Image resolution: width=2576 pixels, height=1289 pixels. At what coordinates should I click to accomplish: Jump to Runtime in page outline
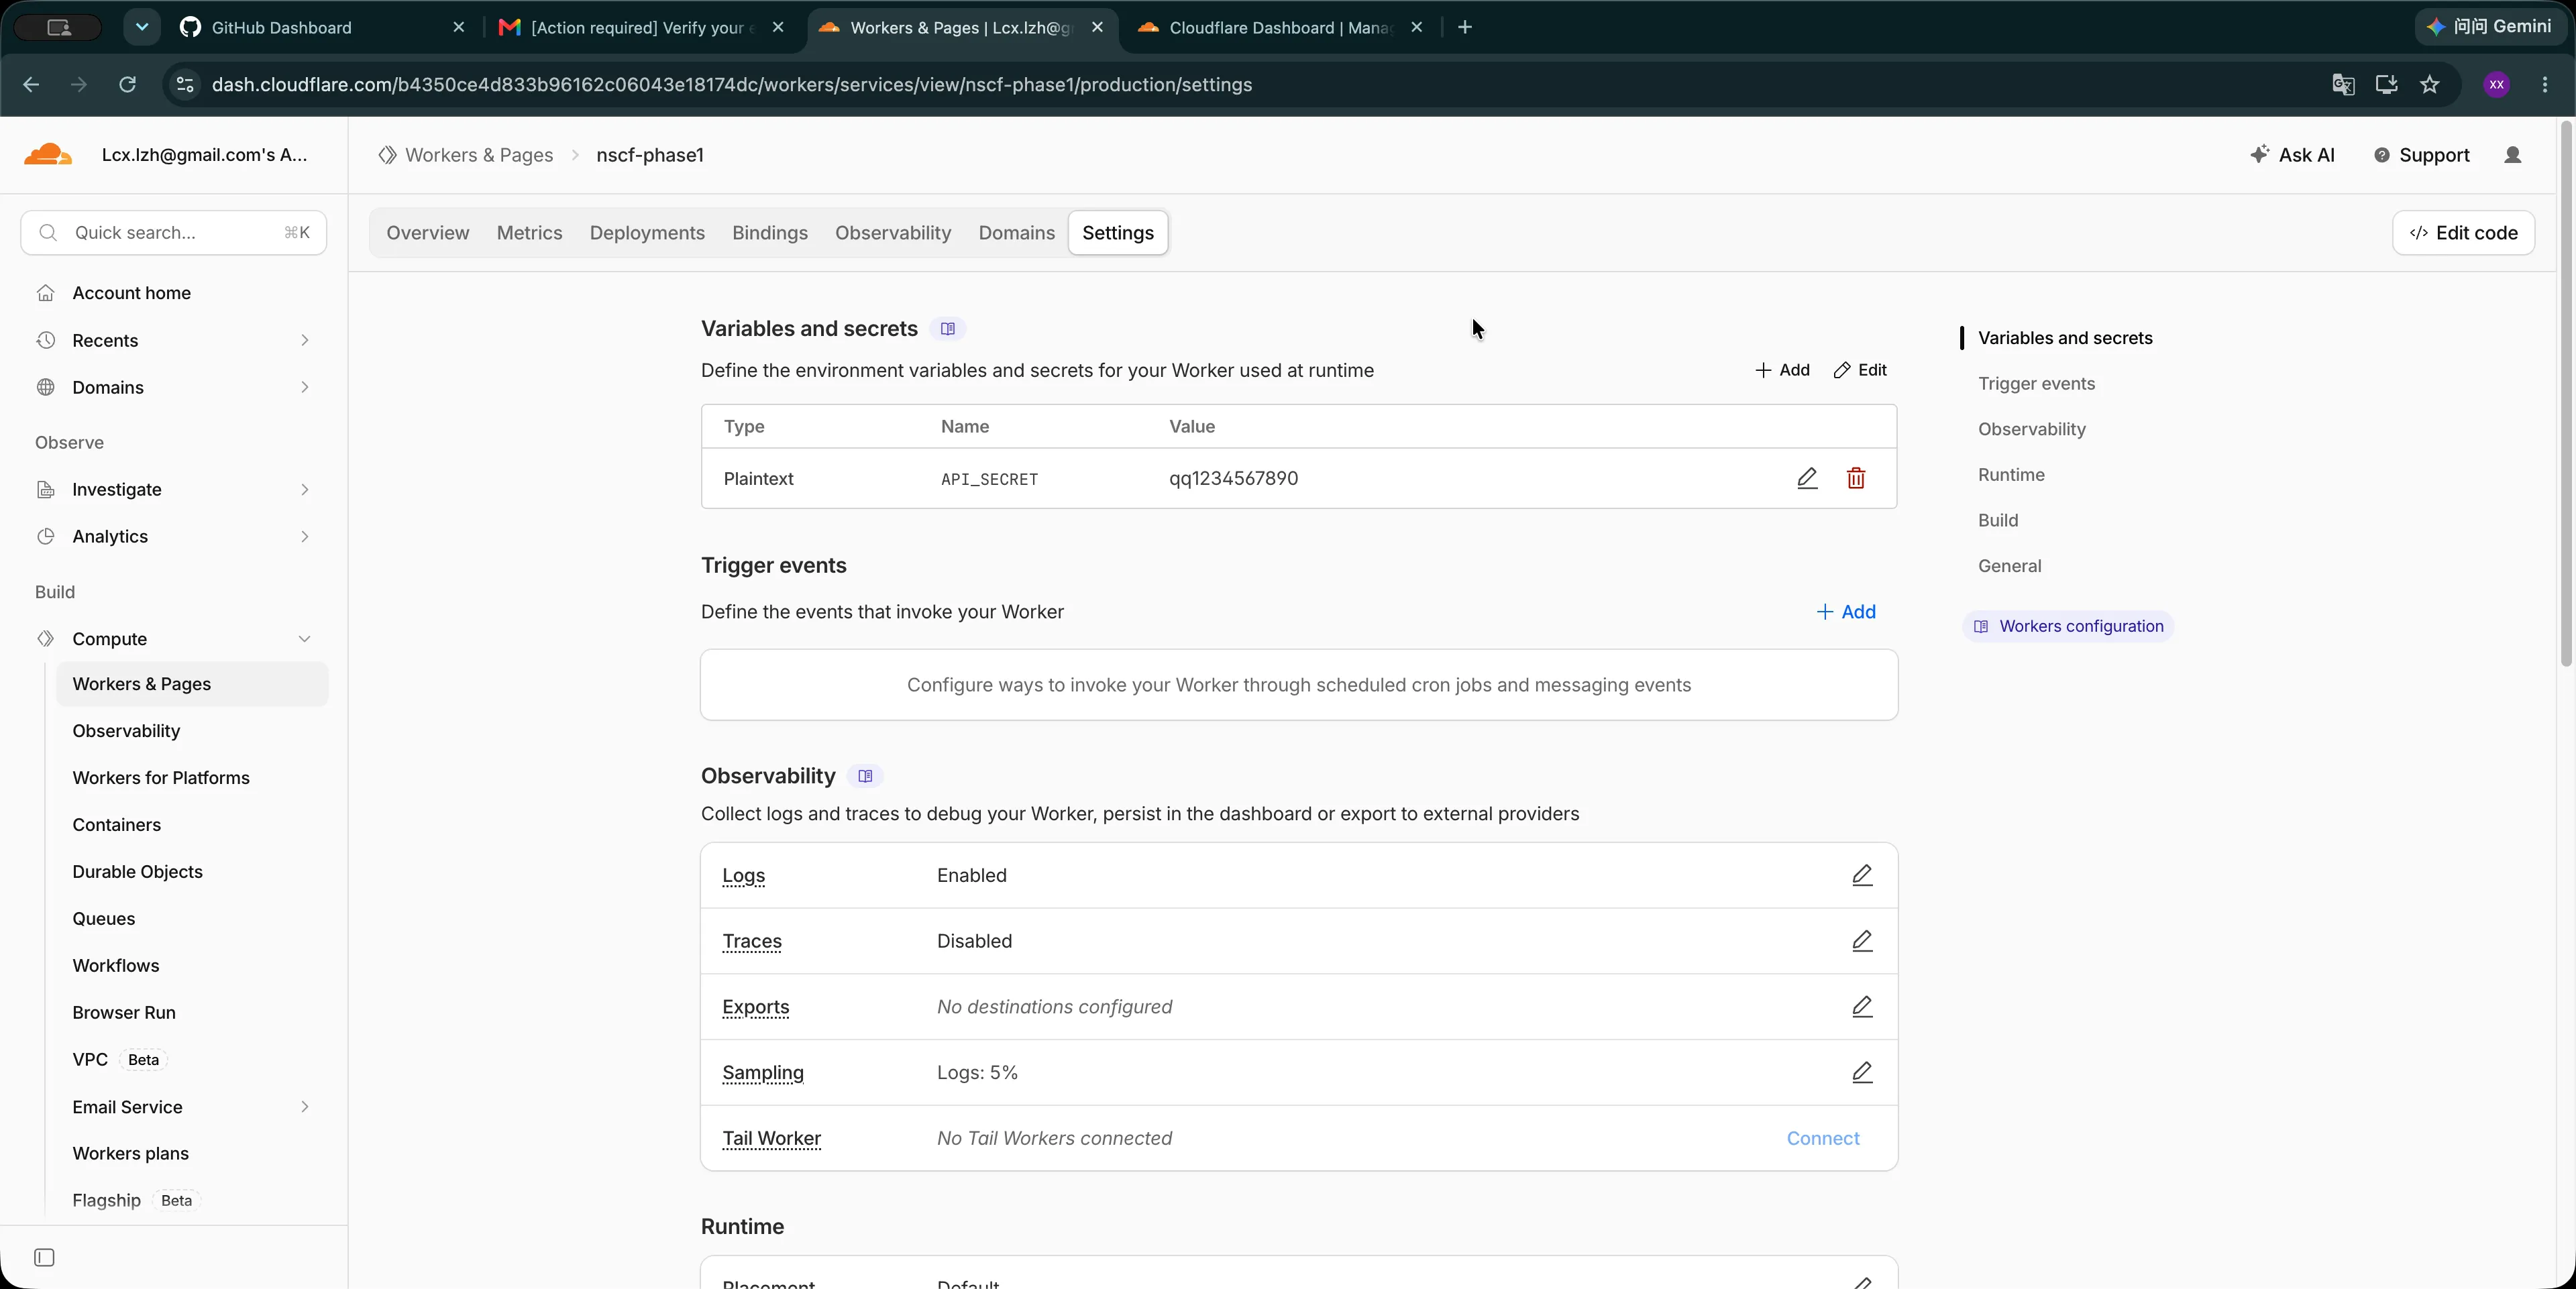[2011, 475]
